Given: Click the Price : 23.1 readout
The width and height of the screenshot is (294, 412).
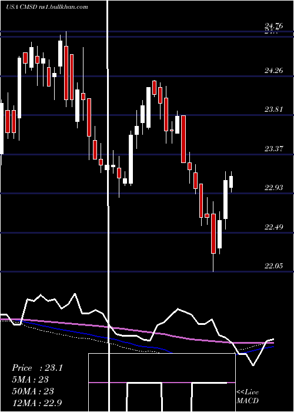Looking at the screenshot, I should [37, 368].
